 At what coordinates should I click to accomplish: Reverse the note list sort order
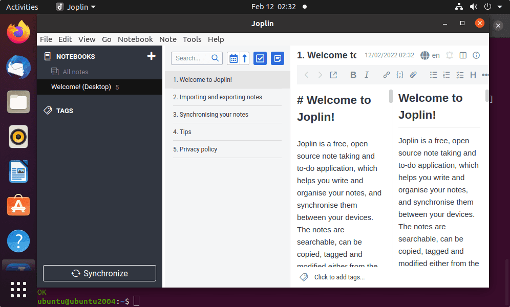(x=244, y=58)
